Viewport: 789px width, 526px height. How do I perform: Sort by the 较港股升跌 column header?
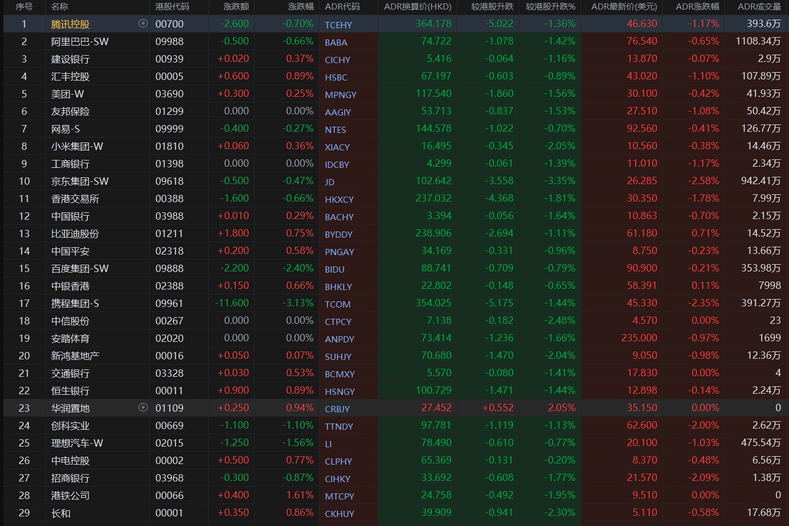(x=493, y=7)
